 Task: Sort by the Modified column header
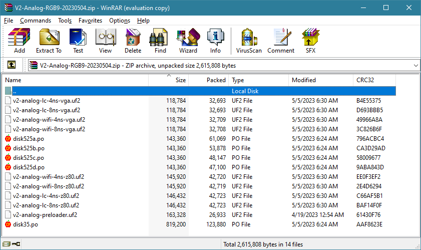[321, 80]
